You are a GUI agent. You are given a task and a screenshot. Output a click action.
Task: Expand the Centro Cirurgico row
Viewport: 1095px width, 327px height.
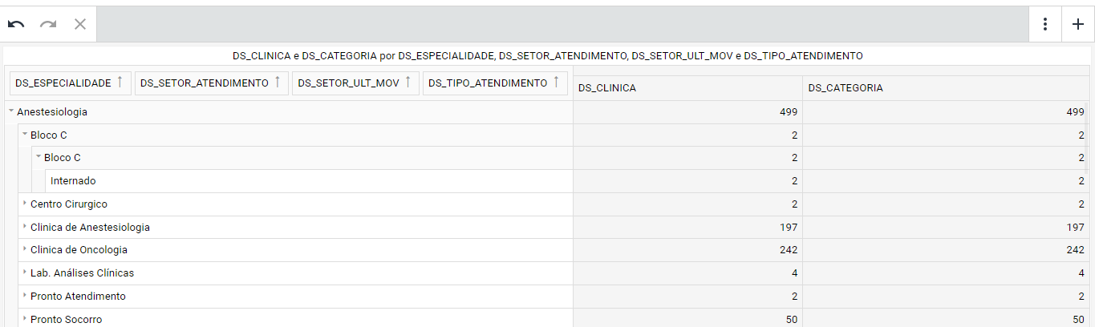click(25, 204)
